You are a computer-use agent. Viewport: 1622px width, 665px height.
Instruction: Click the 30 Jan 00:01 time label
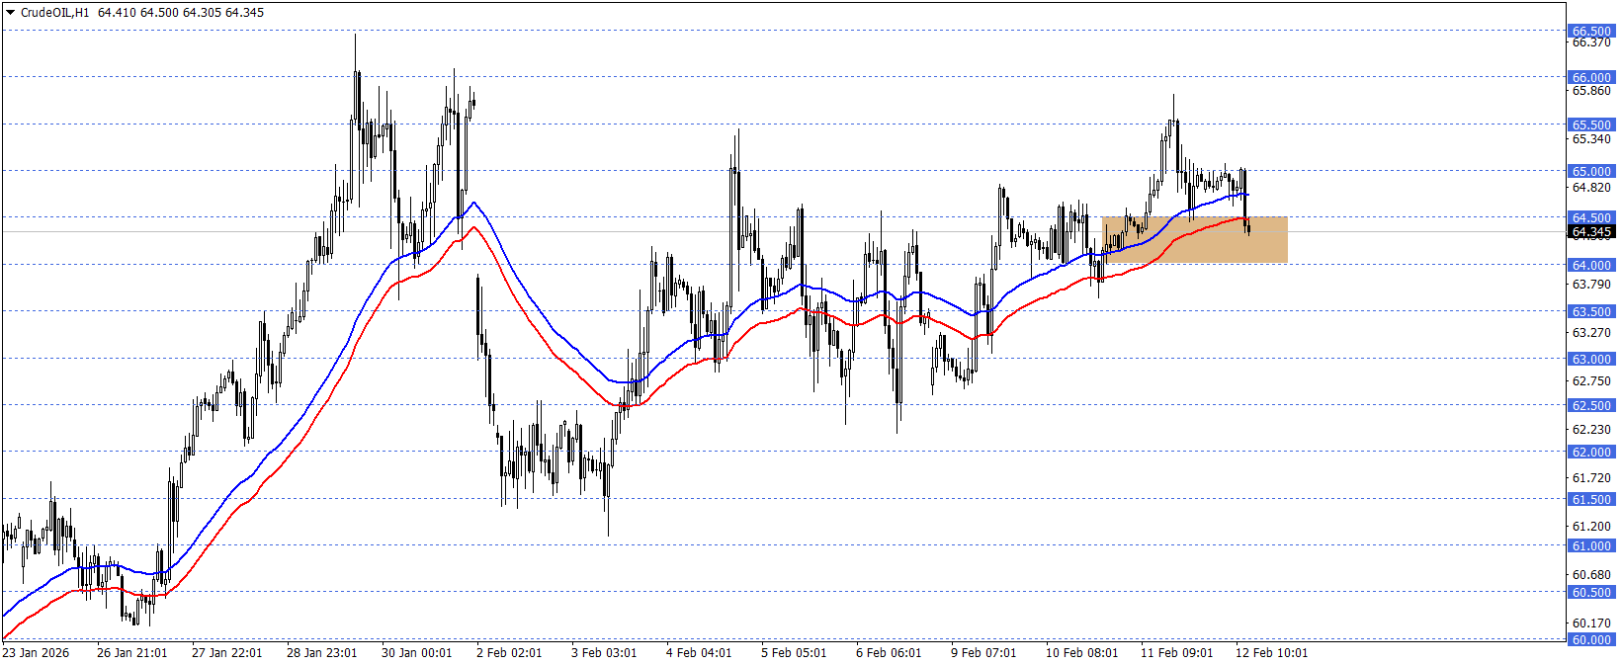click(416, 653)
